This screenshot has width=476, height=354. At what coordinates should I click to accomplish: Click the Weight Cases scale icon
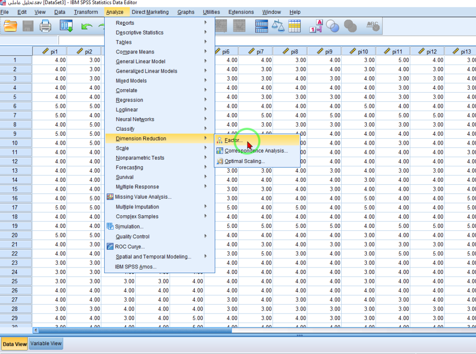278,27
